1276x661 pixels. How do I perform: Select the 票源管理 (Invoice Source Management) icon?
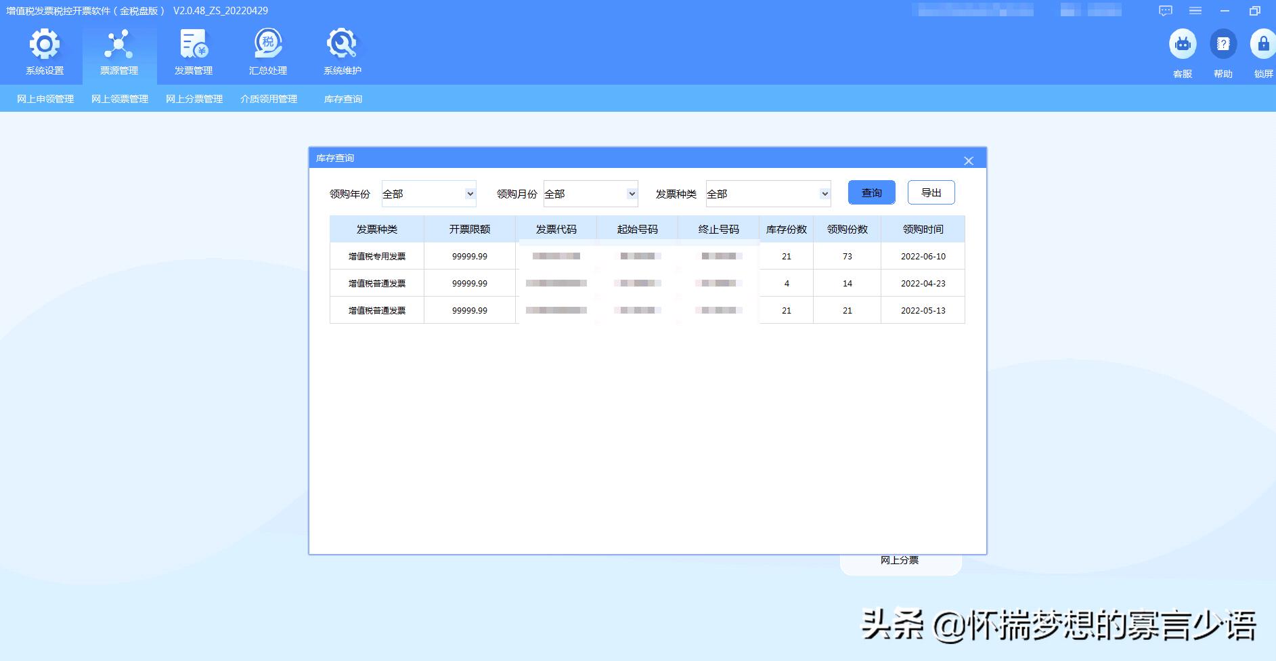[119, 51]
